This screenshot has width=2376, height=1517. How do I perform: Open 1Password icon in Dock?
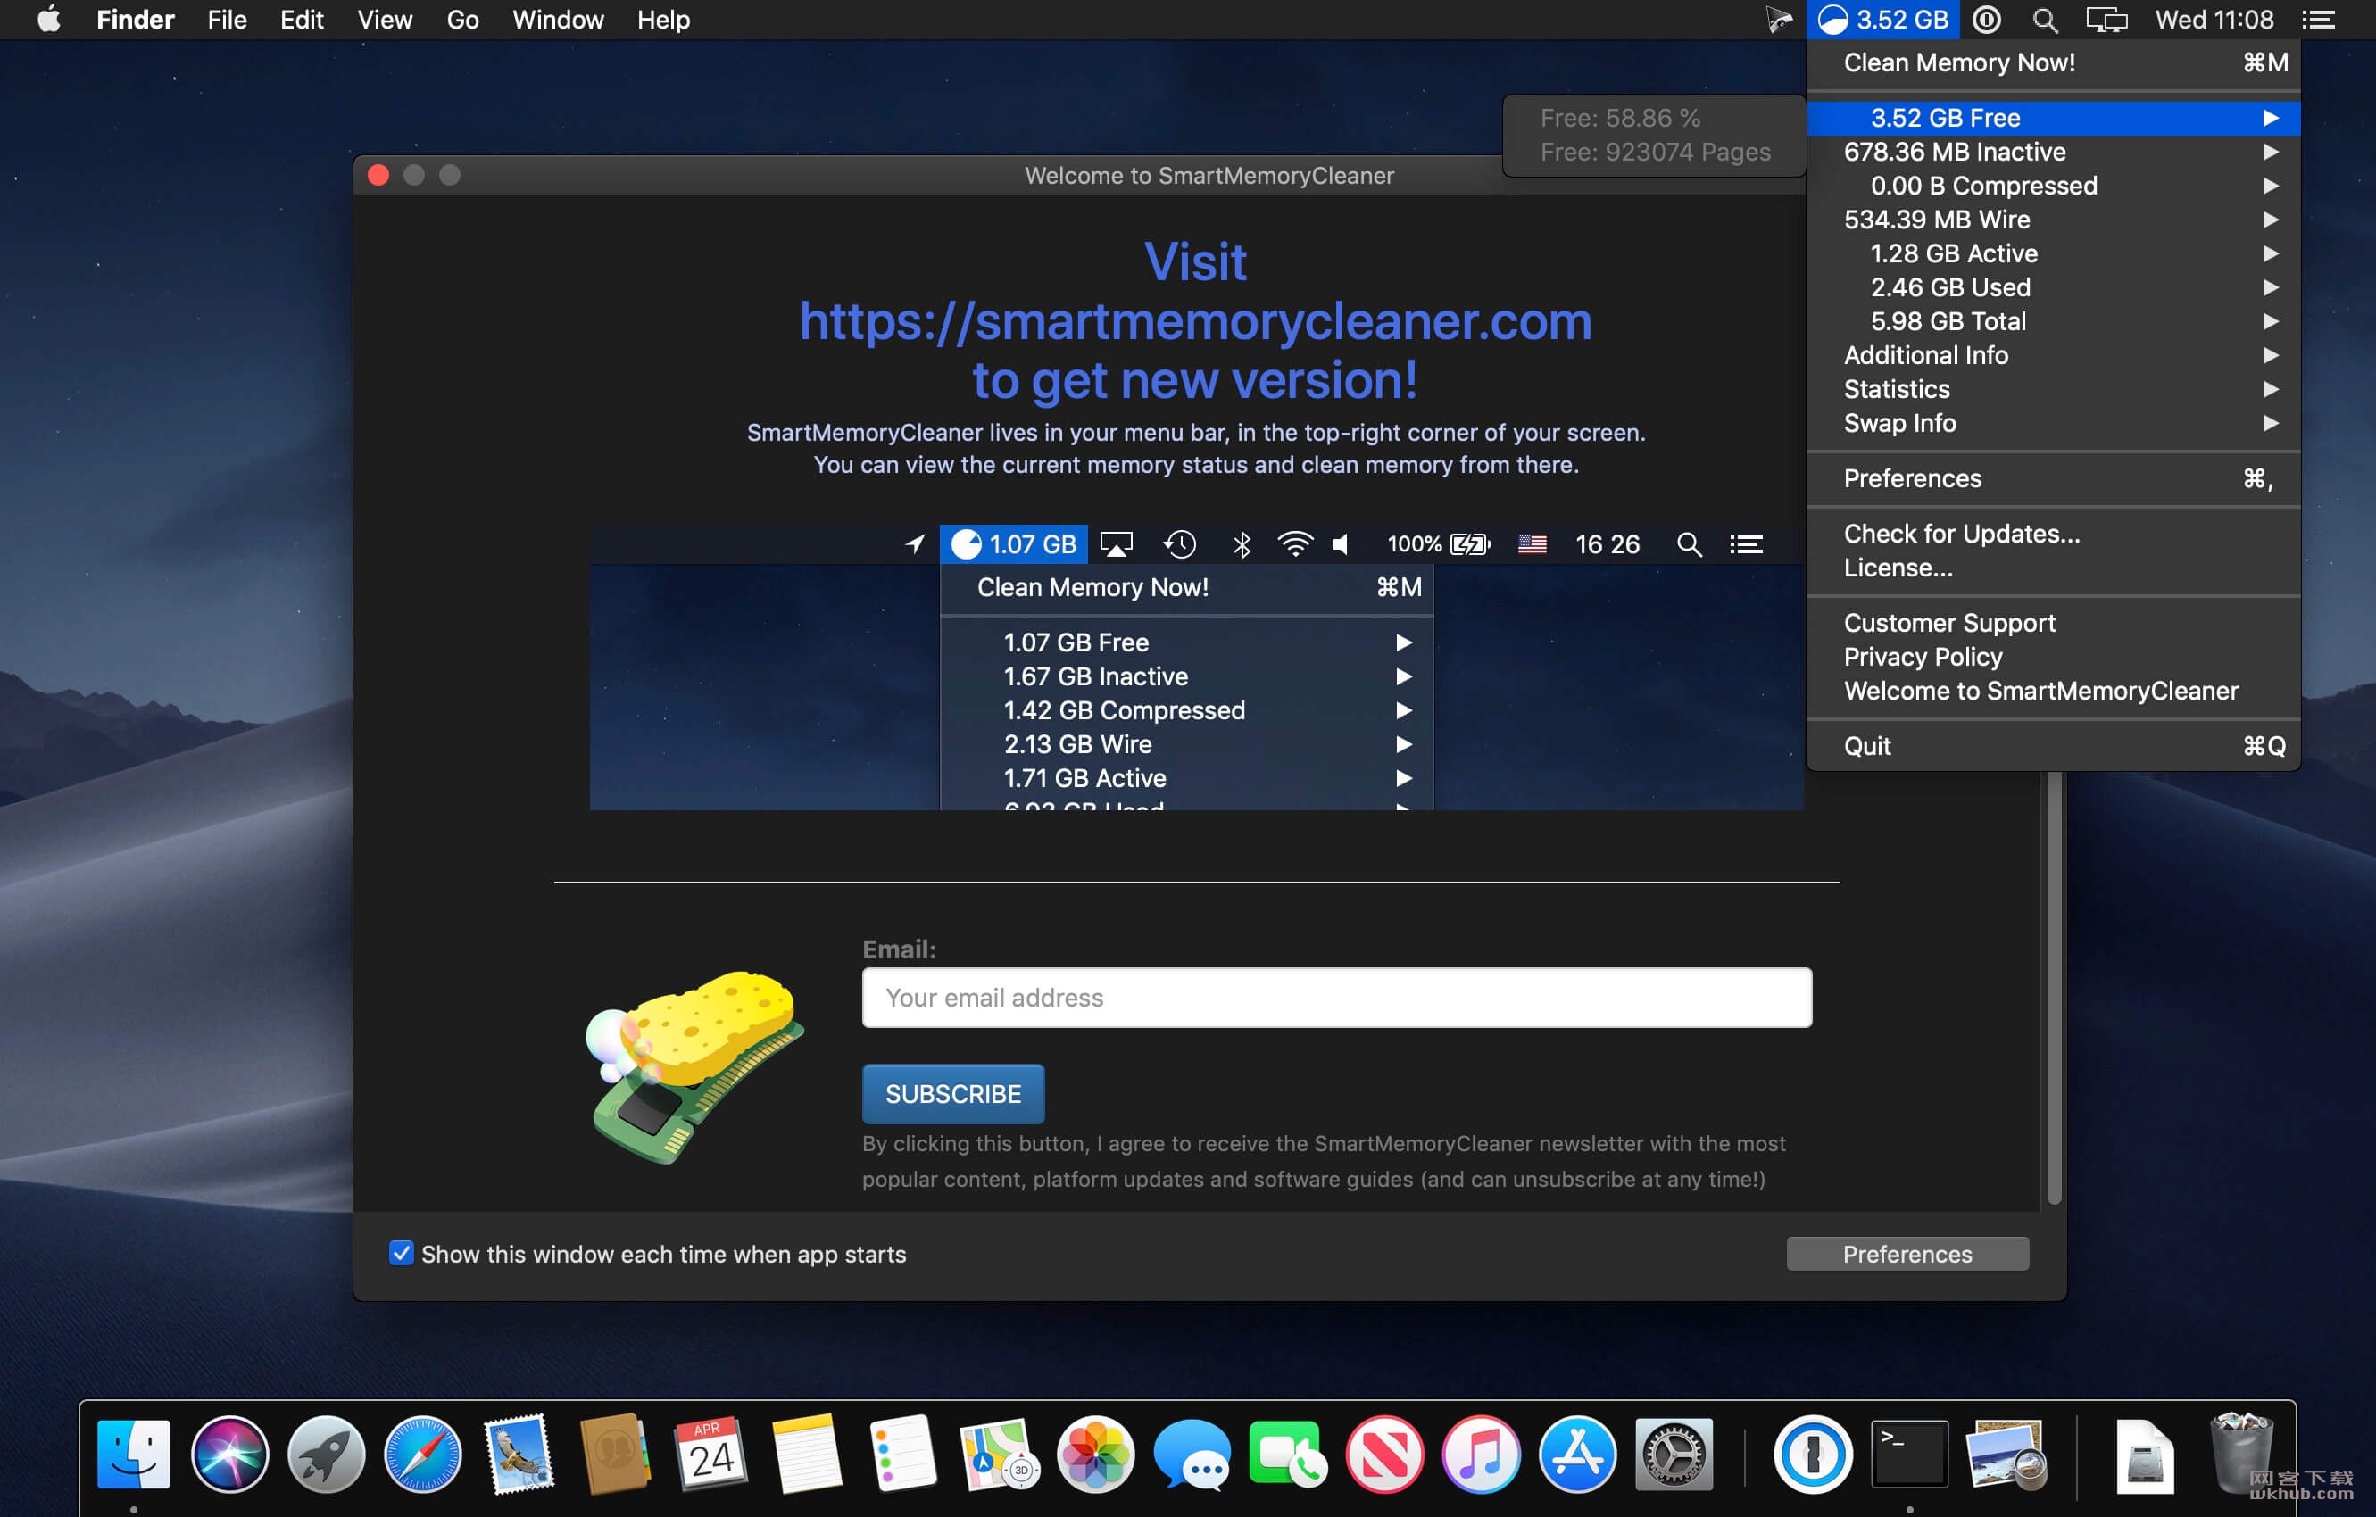pyautogui.click(x=1813, y=1454)
